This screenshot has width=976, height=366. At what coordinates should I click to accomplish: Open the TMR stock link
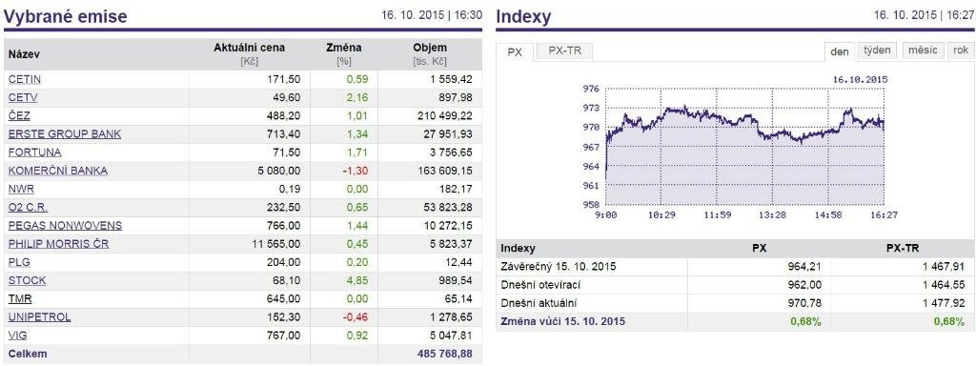pyautogui.click(x=20, y=298)
